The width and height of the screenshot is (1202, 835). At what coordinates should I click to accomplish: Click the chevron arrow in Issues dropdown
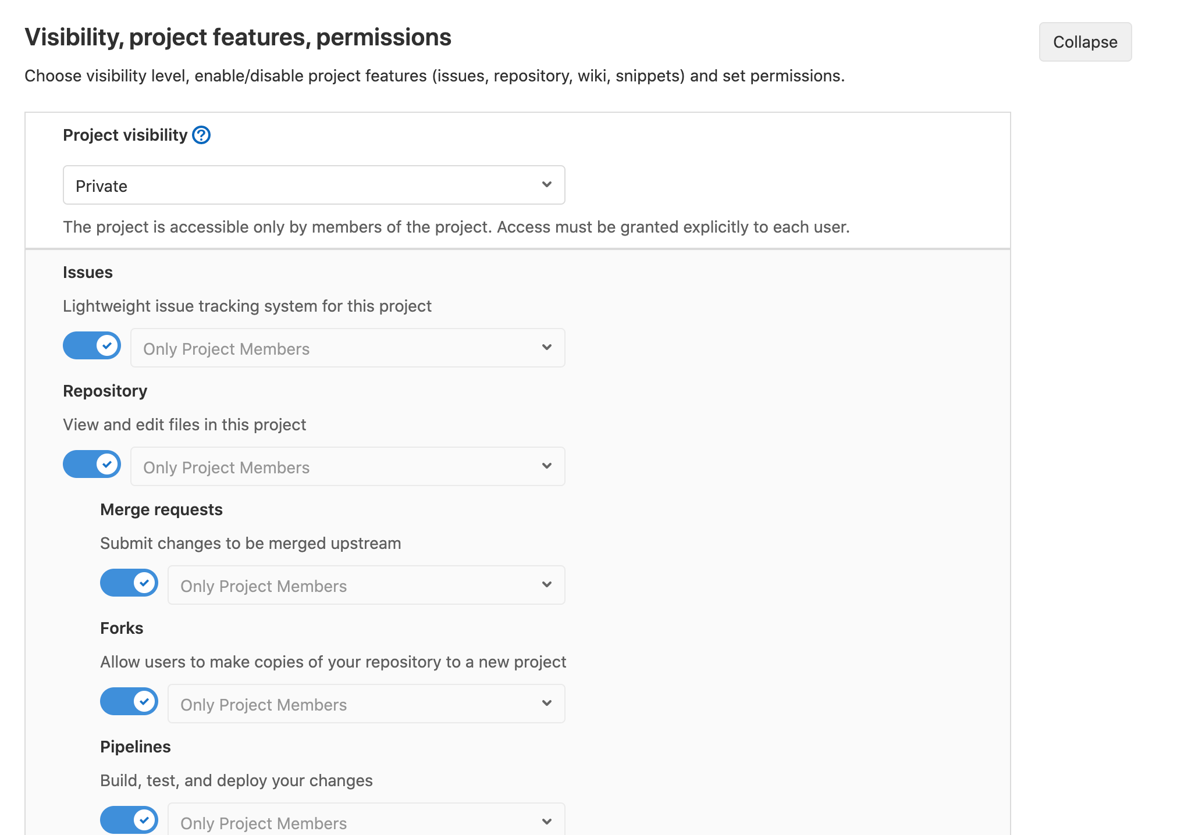(547, 347)
